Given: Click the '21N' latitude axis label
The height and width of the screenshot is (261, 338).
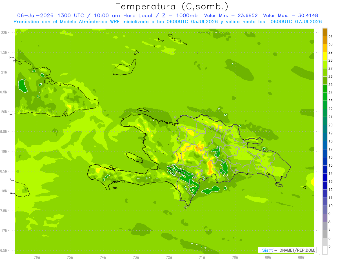Looking at the screenshot, I should pyautogui.click(x=4, y=72).
